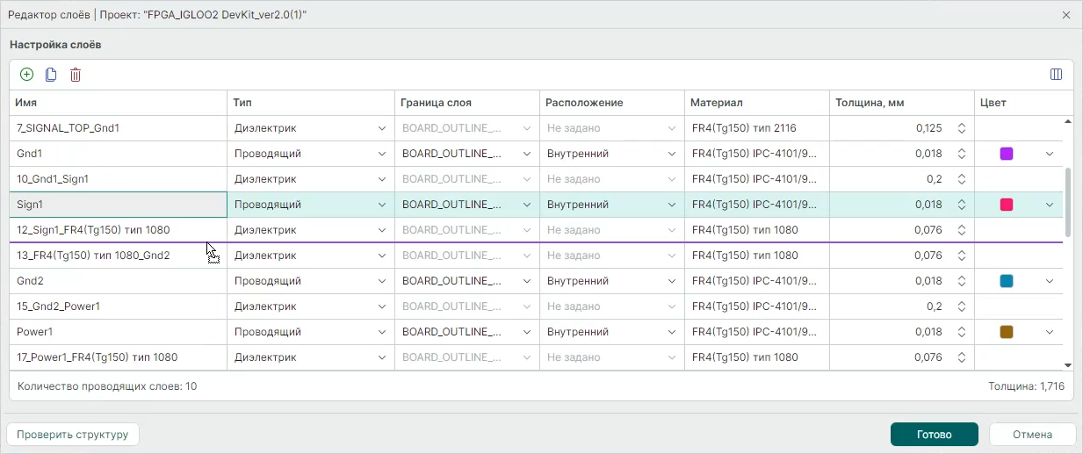Click the Материал column header
This screenshot has height=454, width=1083.
click(716, 103)
